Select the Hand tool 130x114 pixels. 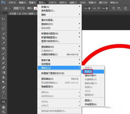(3, 107)
